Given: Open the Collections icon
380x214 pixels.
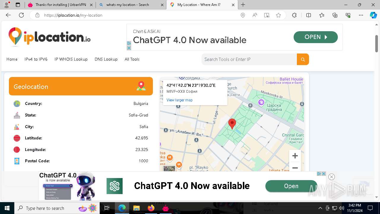Looking at the screenshot, I should click(x=335, y=15).
